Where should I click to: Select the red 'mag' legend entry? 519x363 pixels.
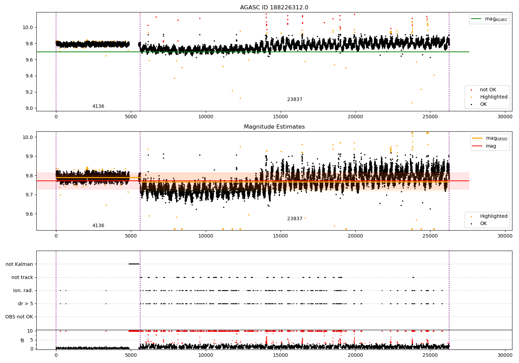[491, 146]
